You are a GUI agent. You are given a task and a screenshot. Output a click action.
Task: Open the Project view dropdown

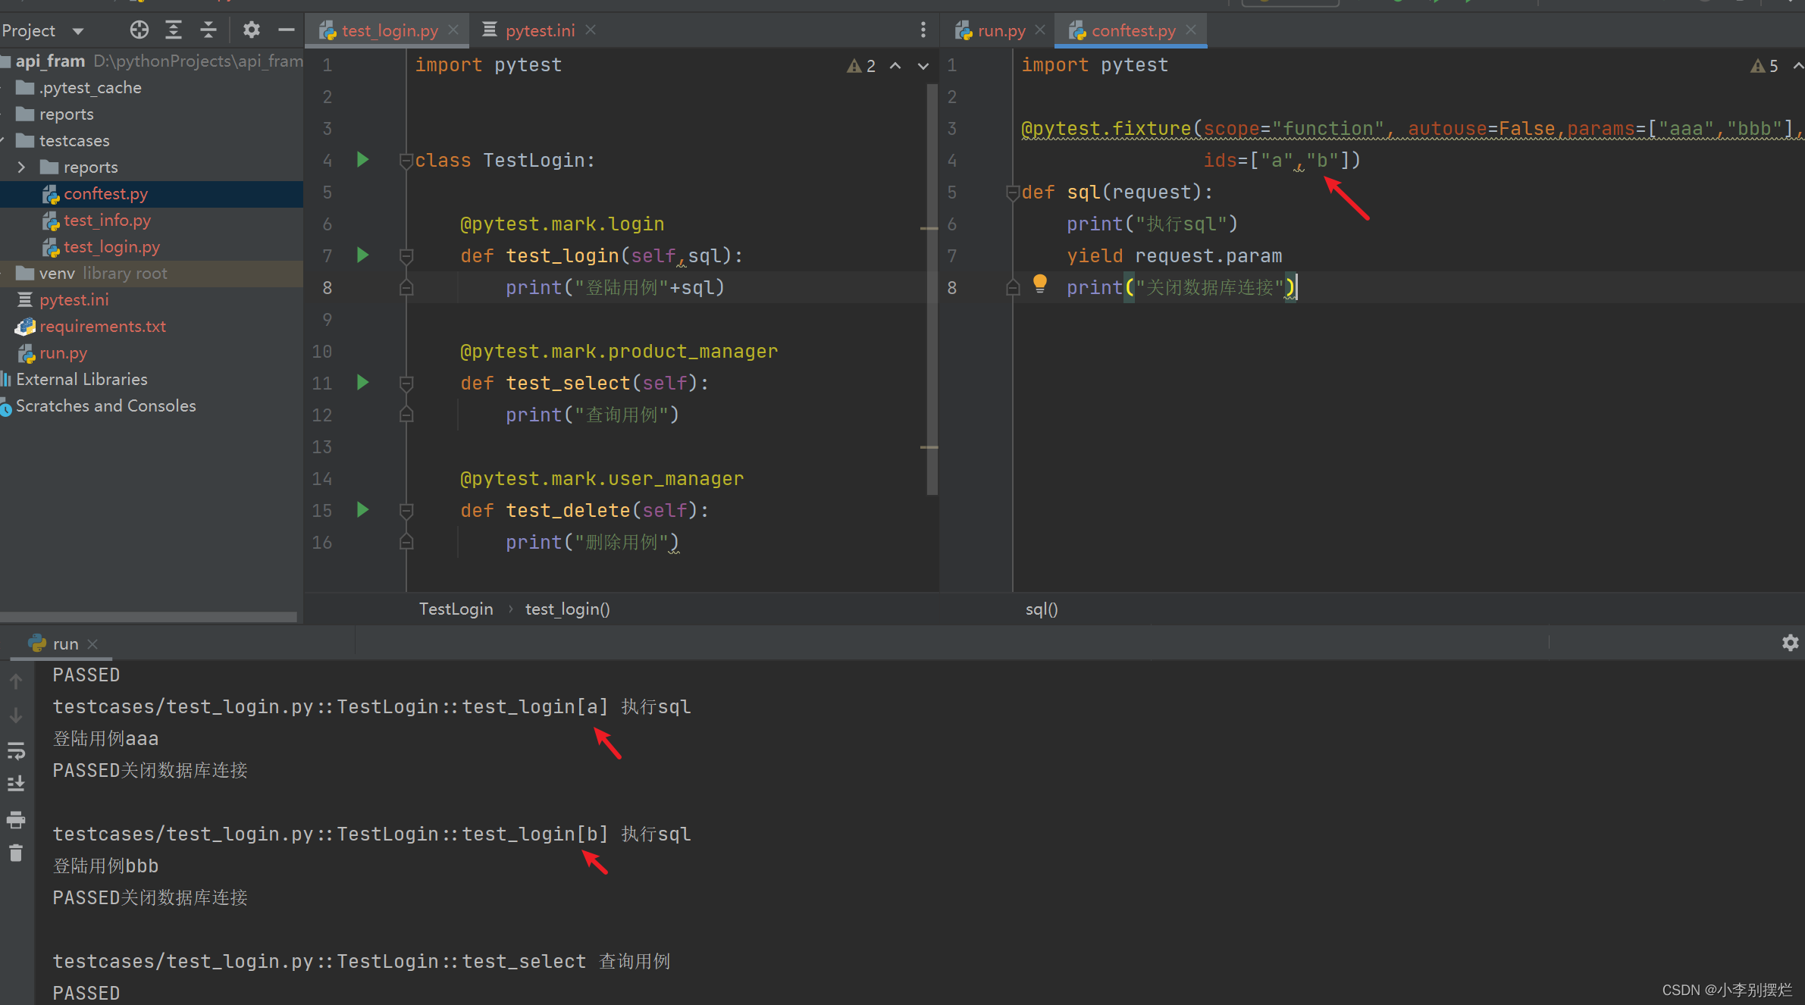point(77,31)
